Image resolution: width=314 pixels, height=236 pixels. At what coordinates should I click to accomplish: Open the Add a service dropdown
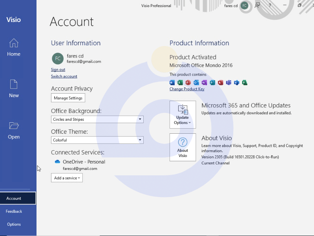pyautogui.click(x=67, y=178)
